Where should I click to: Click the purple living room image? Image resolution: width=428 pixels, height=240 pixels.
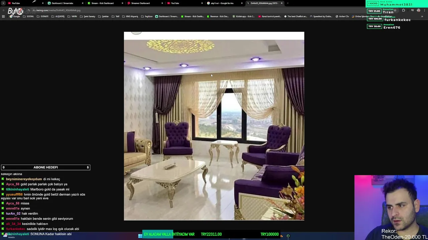pos(214,126)
